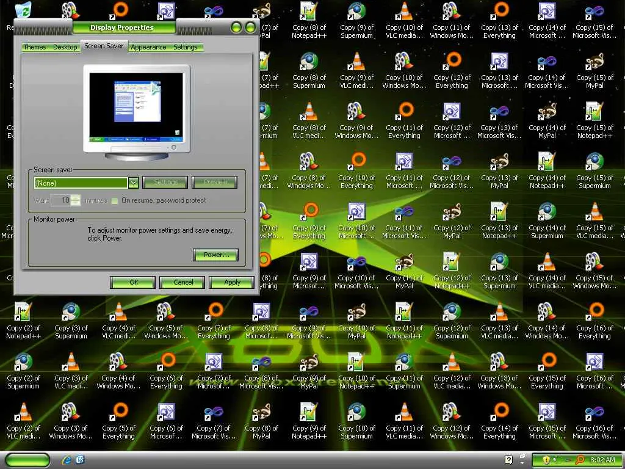Open Copy (2) of Notepad++ icon

tap(23, 311)
